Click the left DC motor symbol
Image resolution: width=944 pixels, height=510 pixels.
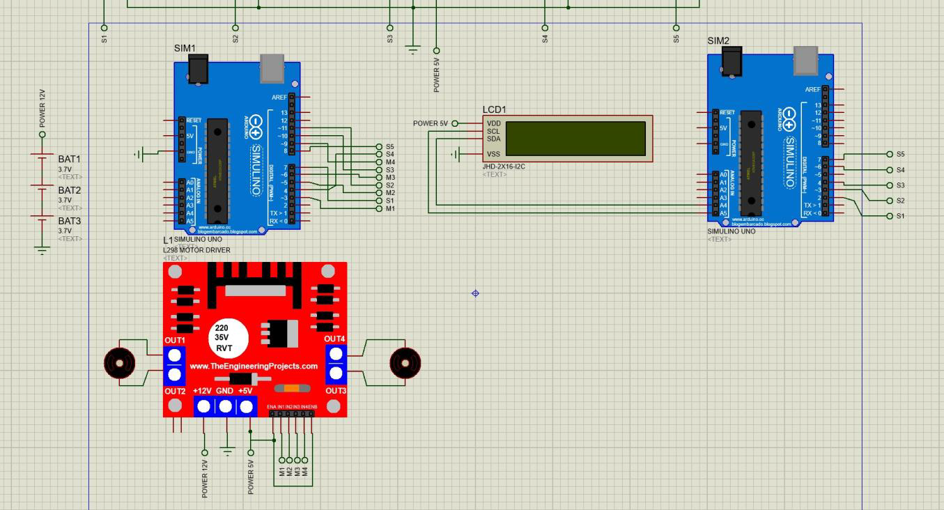[x=120, y=362]
